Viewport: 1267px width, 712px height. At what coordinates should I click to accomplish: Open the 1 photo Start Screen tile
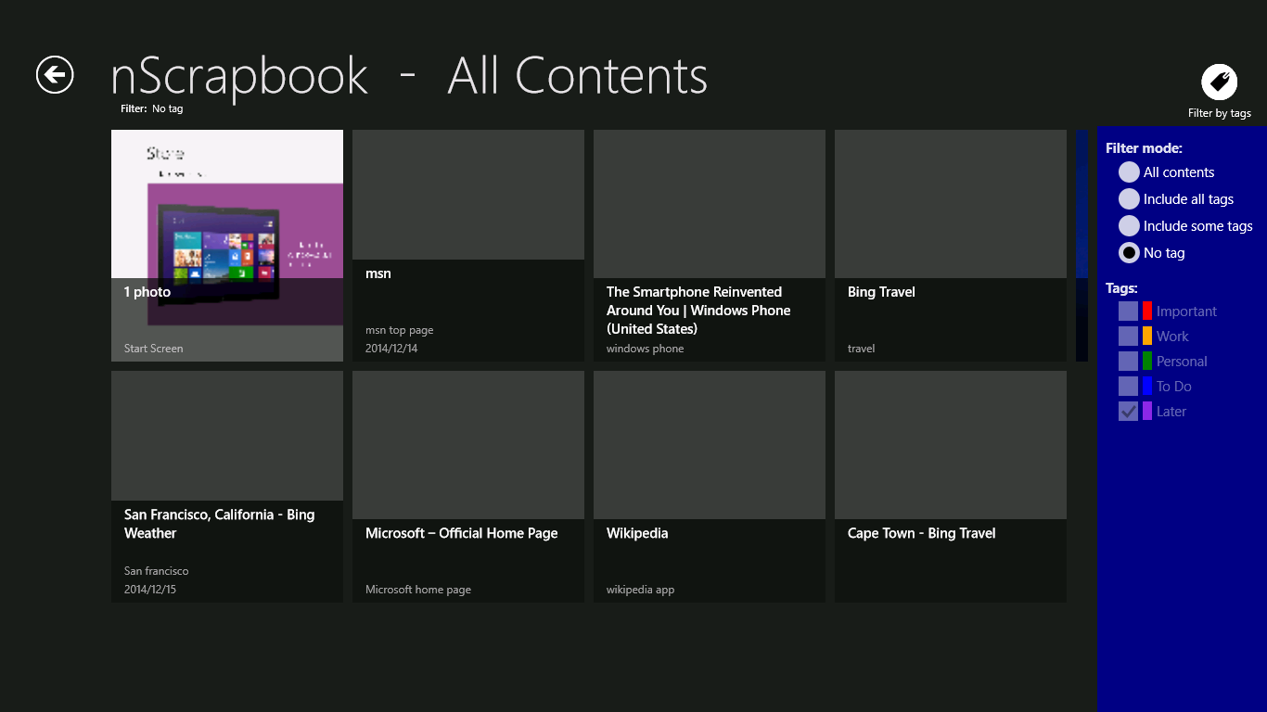(227, 246)
